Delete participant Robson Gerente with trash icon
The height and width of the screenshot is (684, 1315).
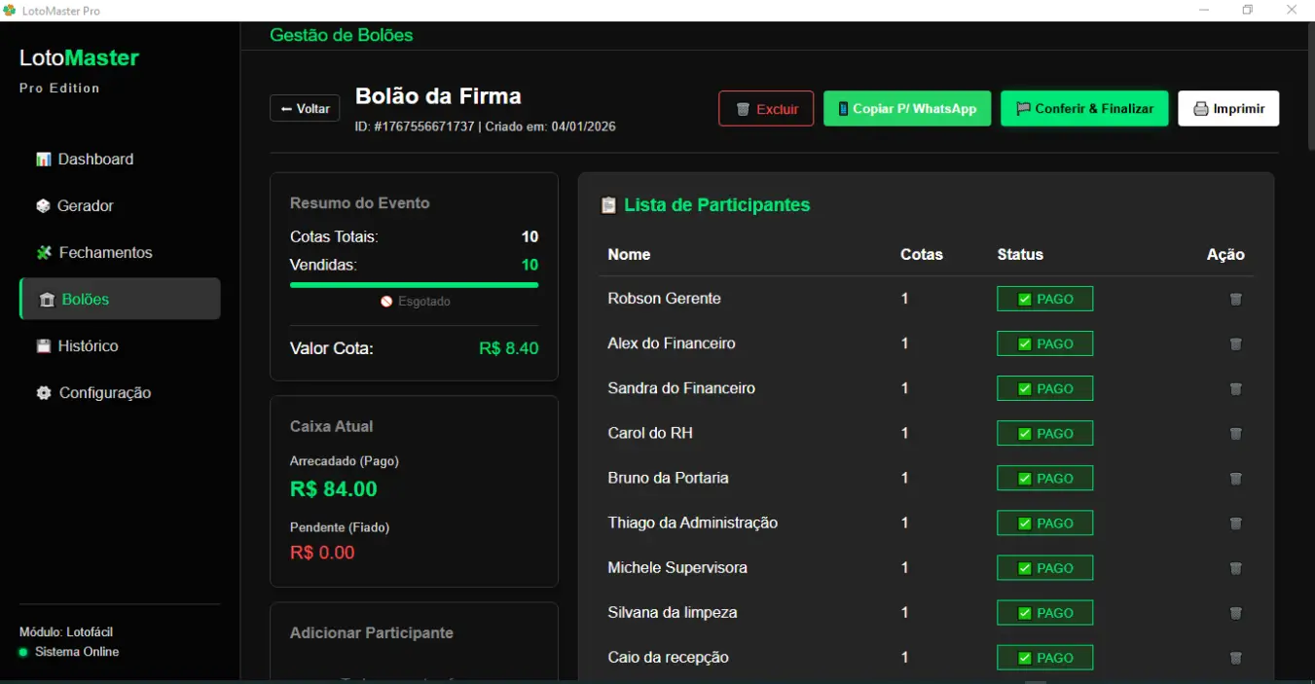pos(1235,300)
